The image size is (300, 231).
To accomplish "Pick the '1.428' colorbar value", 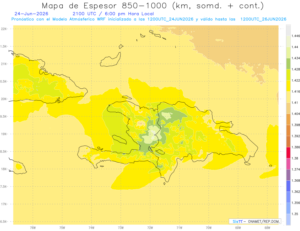I will 296,69.
